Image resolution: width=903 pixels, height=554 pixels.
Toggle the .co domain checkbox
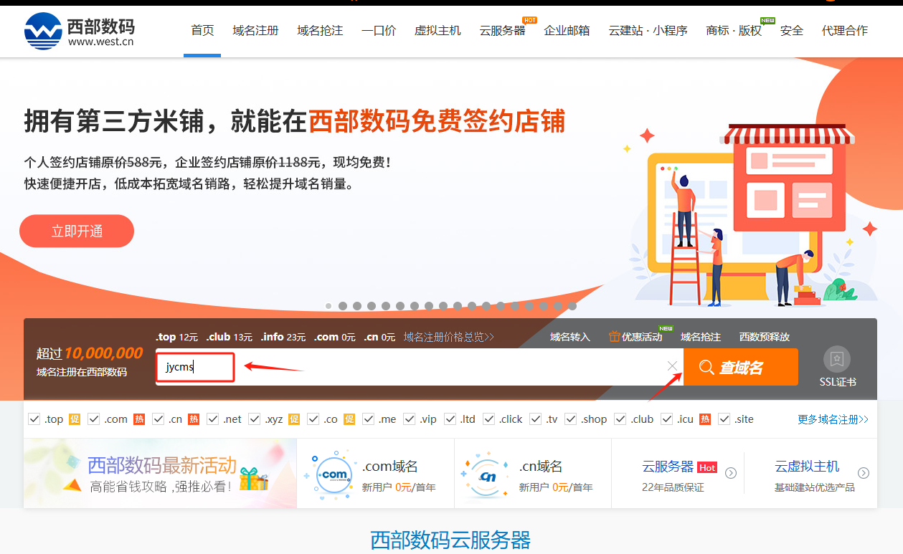coord(313,419)
